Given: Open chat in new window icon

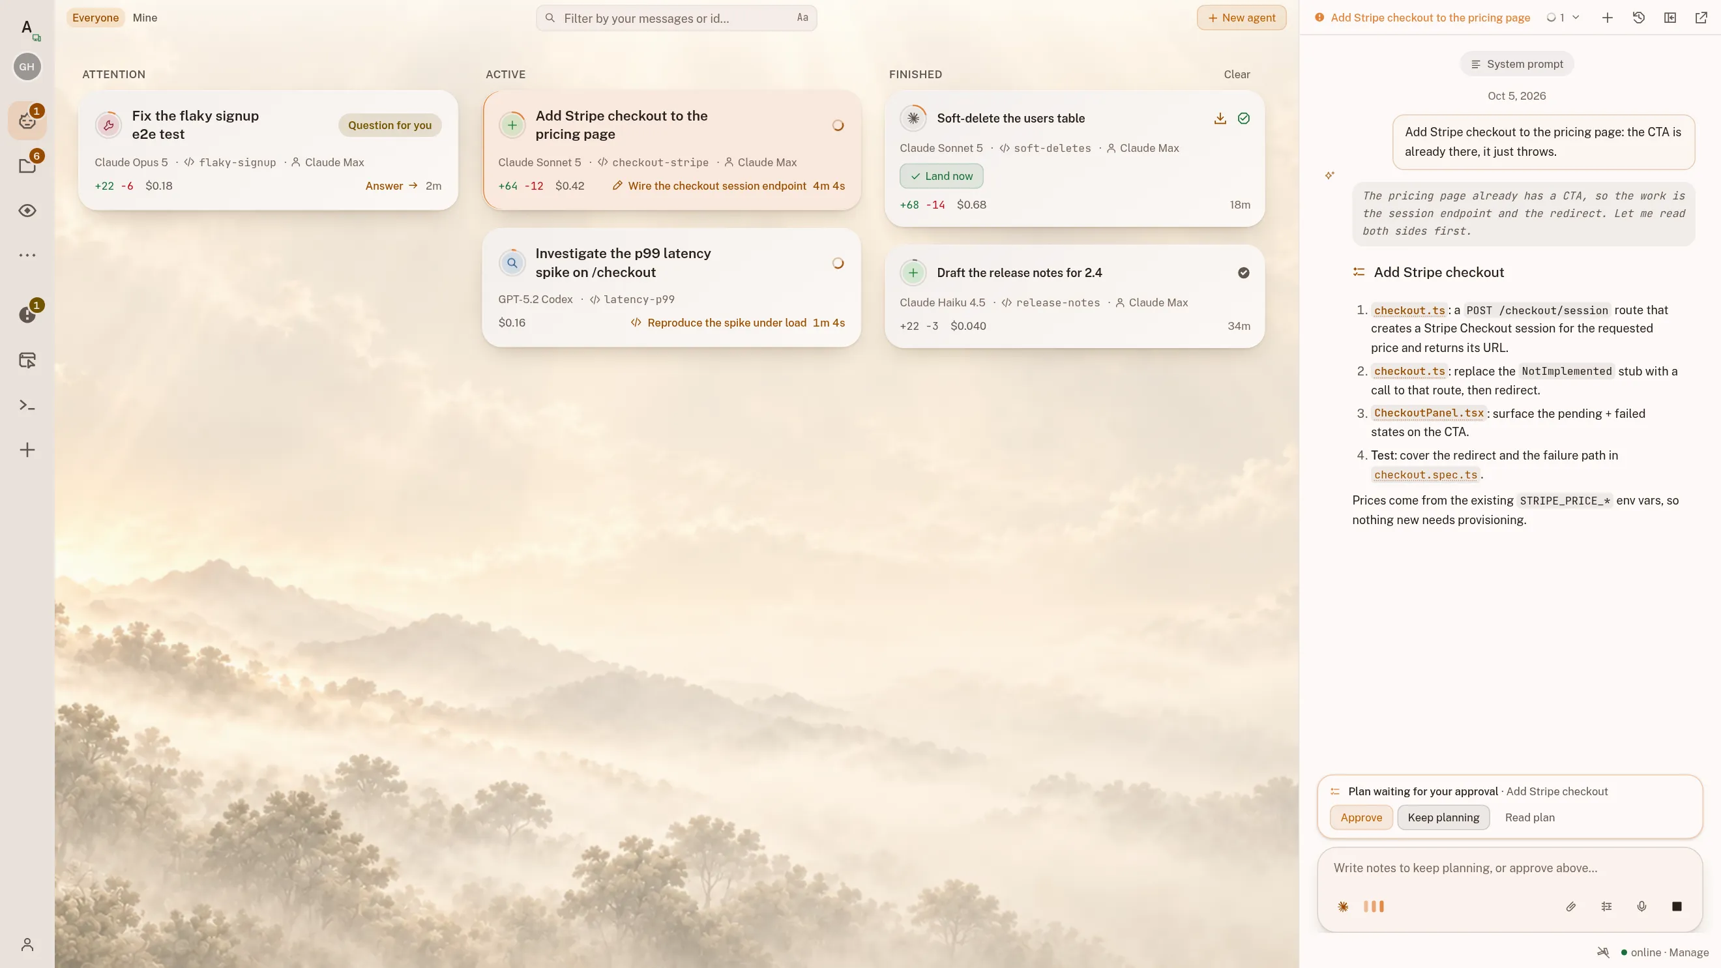Looking at the screenshot, I should pyautogui.click(x=1701, y=18).
